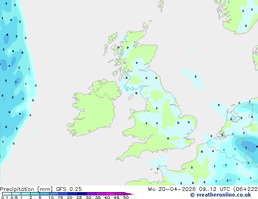Click the '(06+222' forecast run text
Image resolution: width=258 pixels, height=199 pixels.
[245, 189]
